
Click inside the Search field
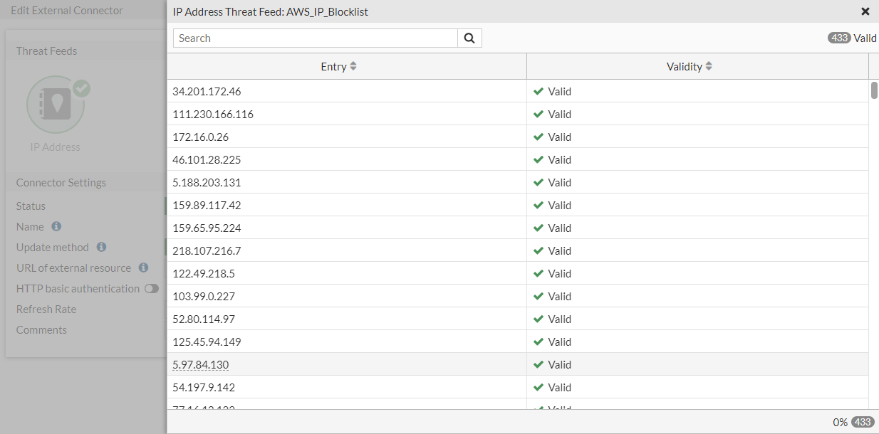click(315, 38)
